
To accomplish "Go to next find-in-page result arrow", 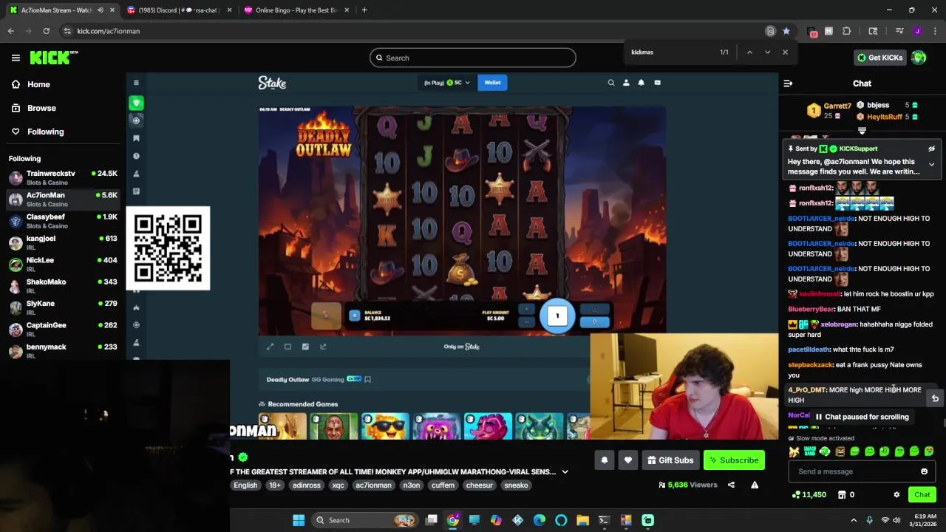I will [767, 52].
